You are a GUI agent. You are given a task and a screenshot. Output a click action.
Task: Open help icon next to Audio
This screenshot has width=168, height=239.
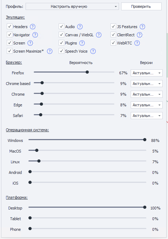(80, 27)
